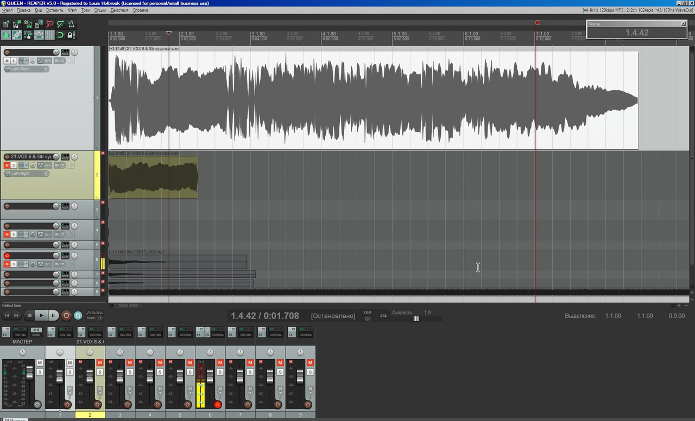695x421 pixels.
Task: Open track 2 record mode IN dropdown
Action: pos(60,165)
